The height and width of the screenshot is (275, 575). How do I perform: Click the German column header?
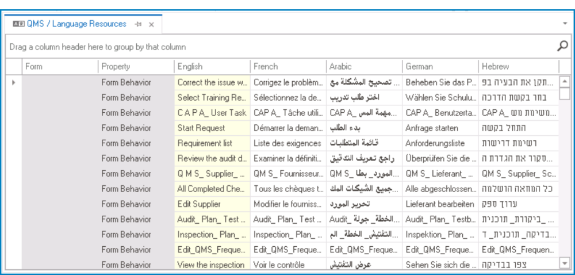[439, 66]
